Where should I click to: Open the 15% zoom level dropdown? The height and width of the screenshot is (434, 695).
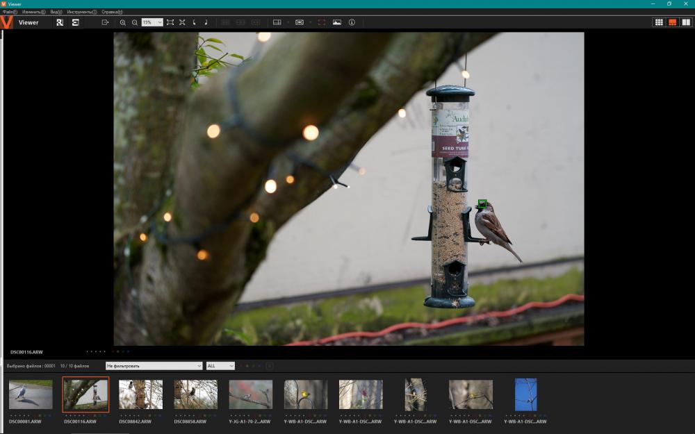(152, 22)
